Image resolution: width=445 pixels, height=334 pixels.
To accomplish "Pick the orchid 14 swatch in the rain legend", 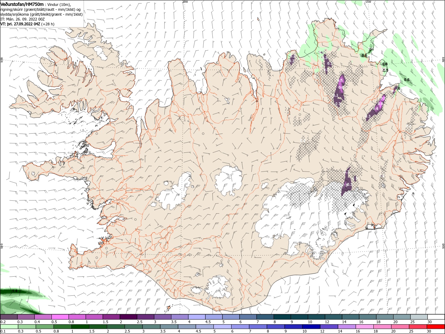I will (346, 327).
